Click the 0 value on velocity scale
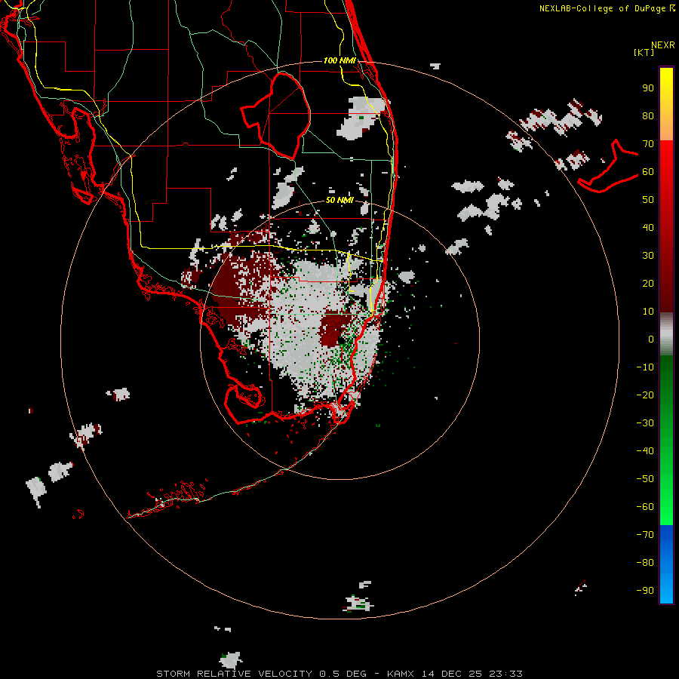 coord(651,339)
